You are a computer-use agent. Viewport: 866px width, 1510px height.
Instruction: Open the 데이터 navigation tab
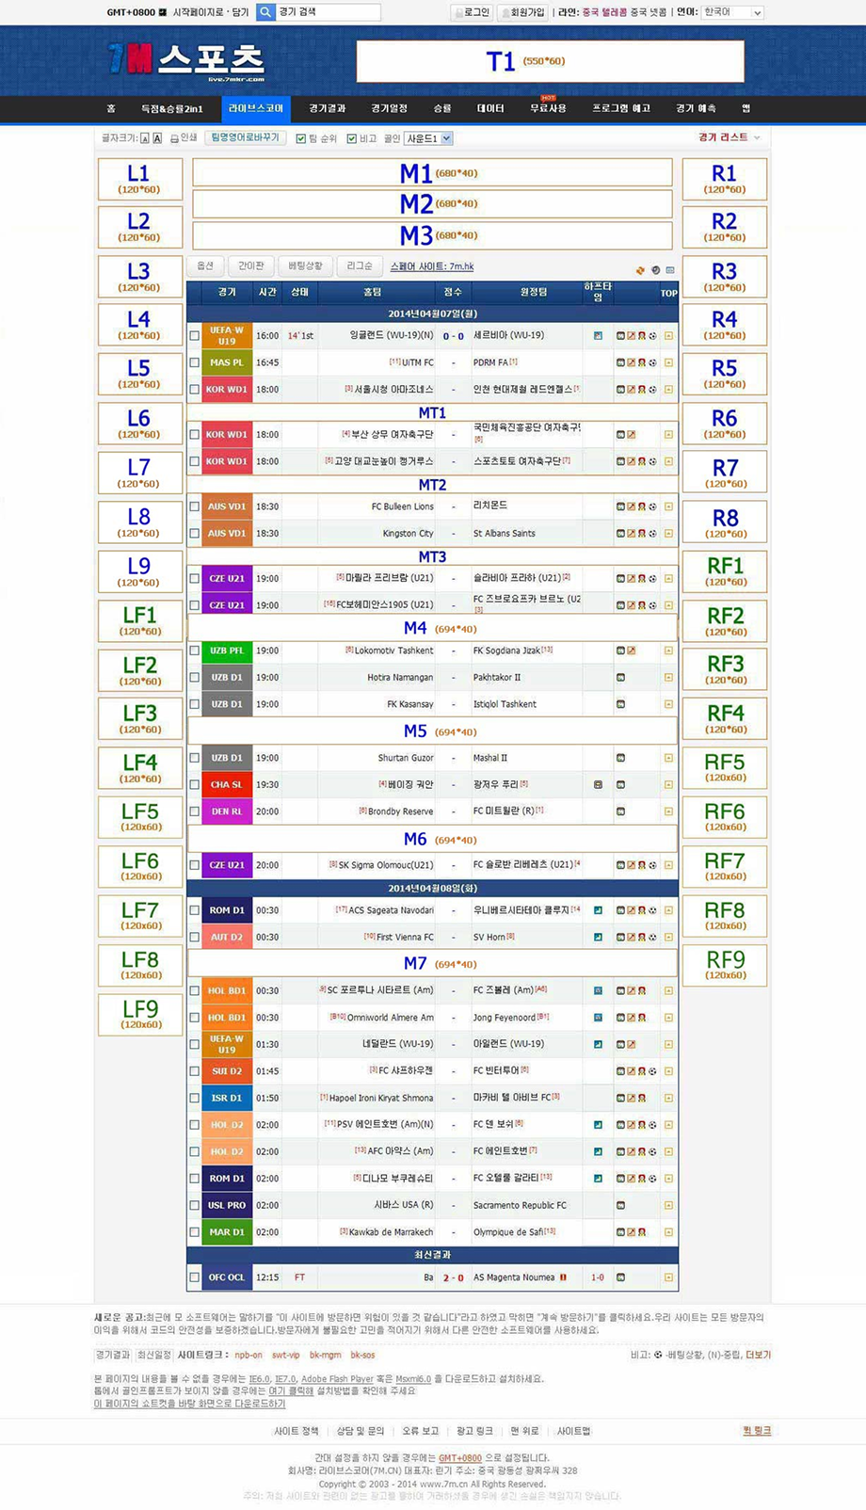[x=490, y=109]
